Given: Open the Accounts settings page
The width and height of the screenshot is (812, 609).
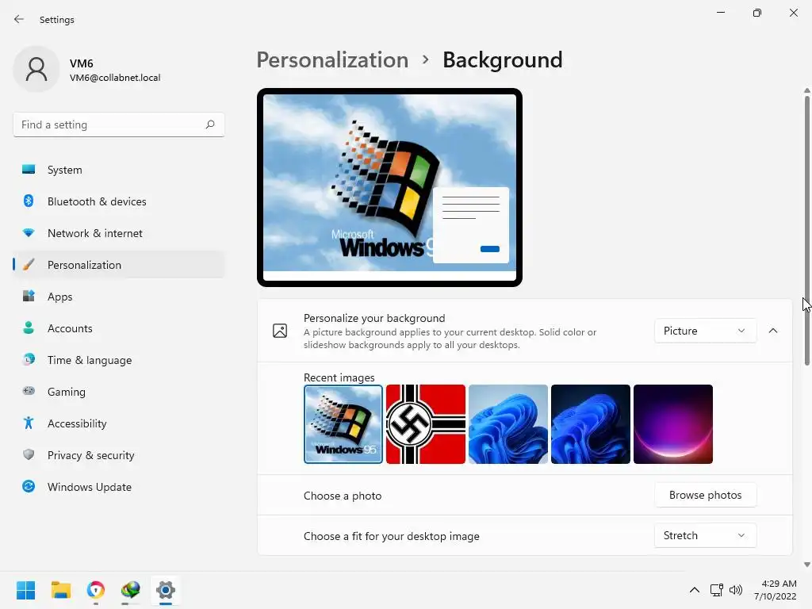Looking at the screenshot, I should [119, 327].
